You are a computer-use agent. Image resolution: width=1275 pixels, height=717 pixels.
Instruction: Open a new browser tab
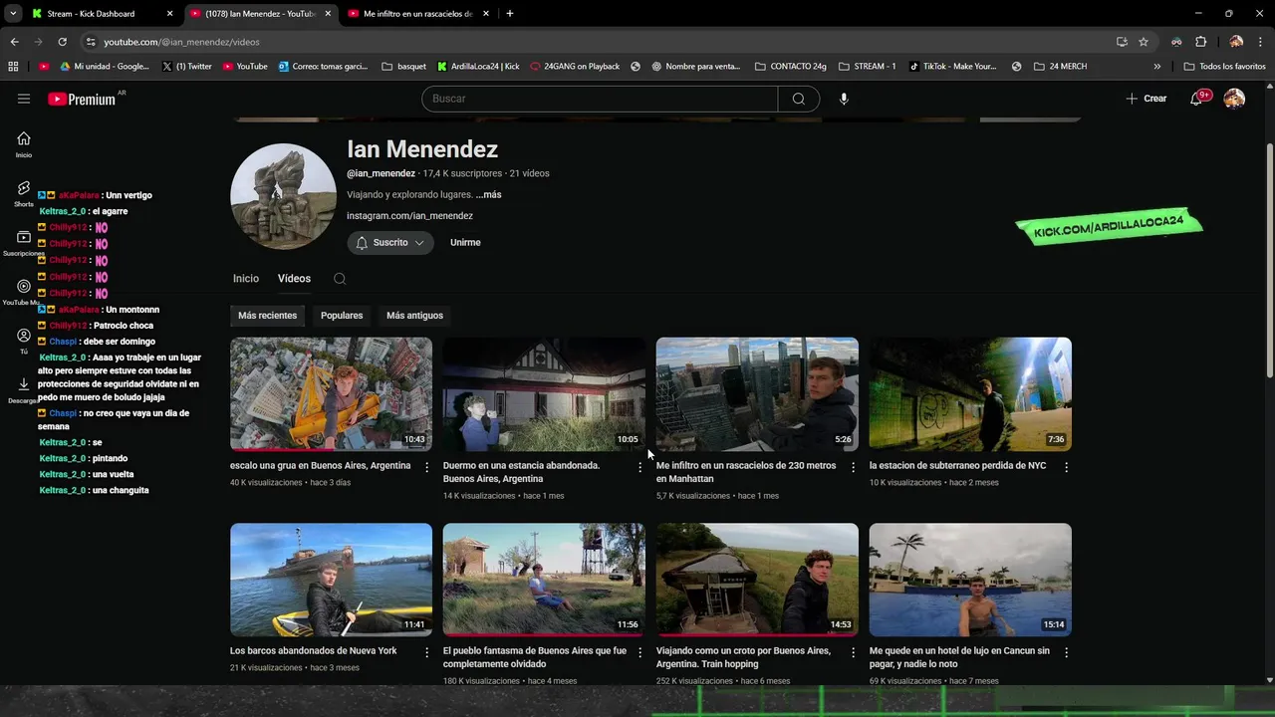[510, 14]
